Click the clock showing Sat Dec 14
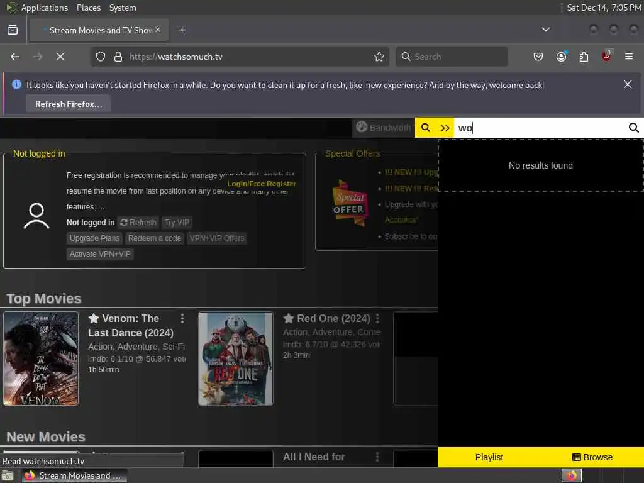 click(x=604, y=8)
